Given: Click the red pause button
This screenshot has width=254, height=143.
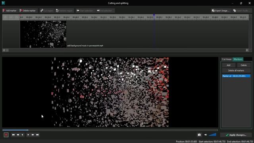Looking at the screenshot, I should [x=6, y=135].
